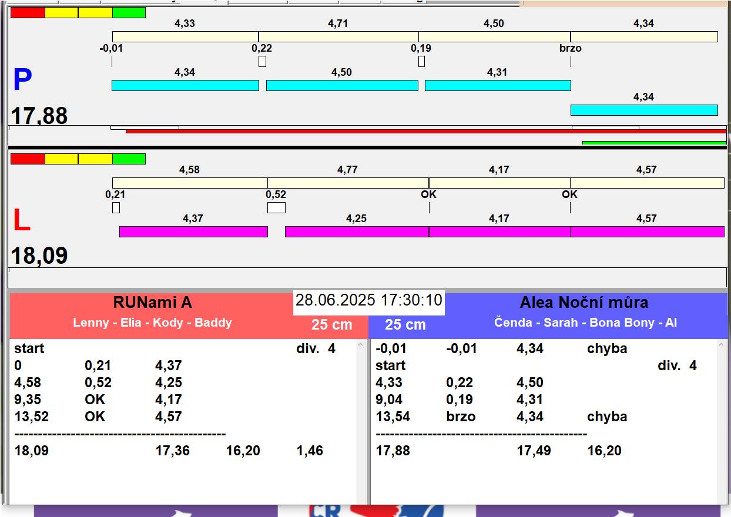Select the lowest cyan 4,34 bar in lane P
Viewport: 731px width, 517px height.
click(644, 110)
